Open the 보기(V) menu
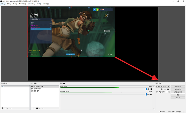Viewport: 186px width, 113px height. 15,4
